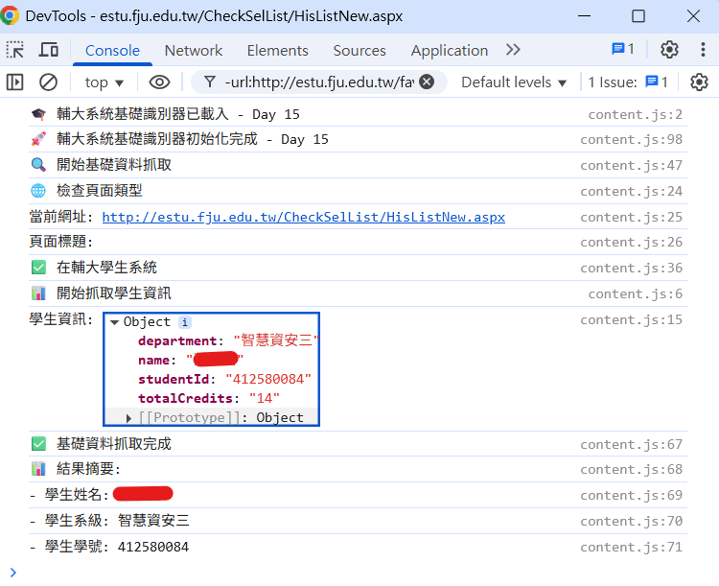719x586 pixels.
Task: Open source link content.js:68
Action: tap(632, 469)
